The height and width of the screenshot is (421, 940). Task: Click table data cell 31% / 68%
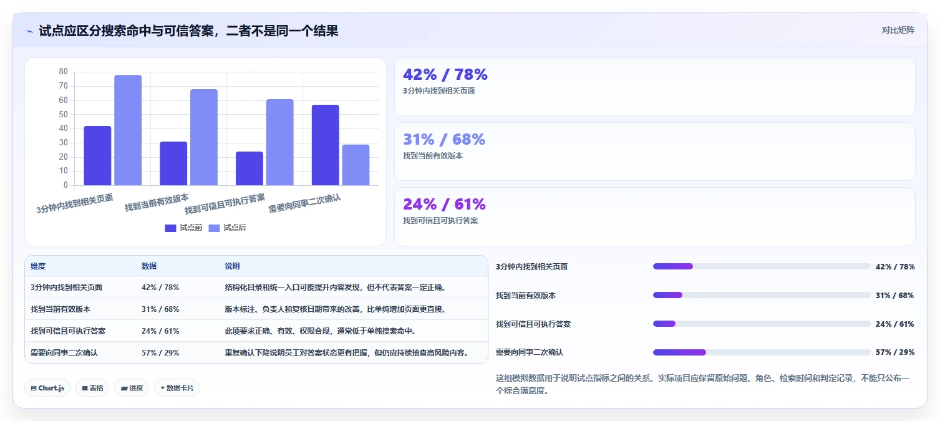(x=160, y=309)
